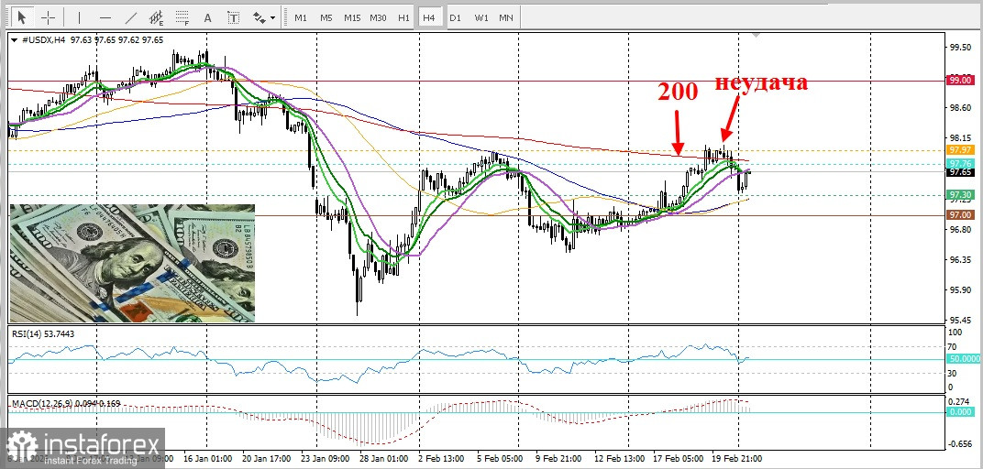Select the 97.76 cyan price label

point(960,164)
